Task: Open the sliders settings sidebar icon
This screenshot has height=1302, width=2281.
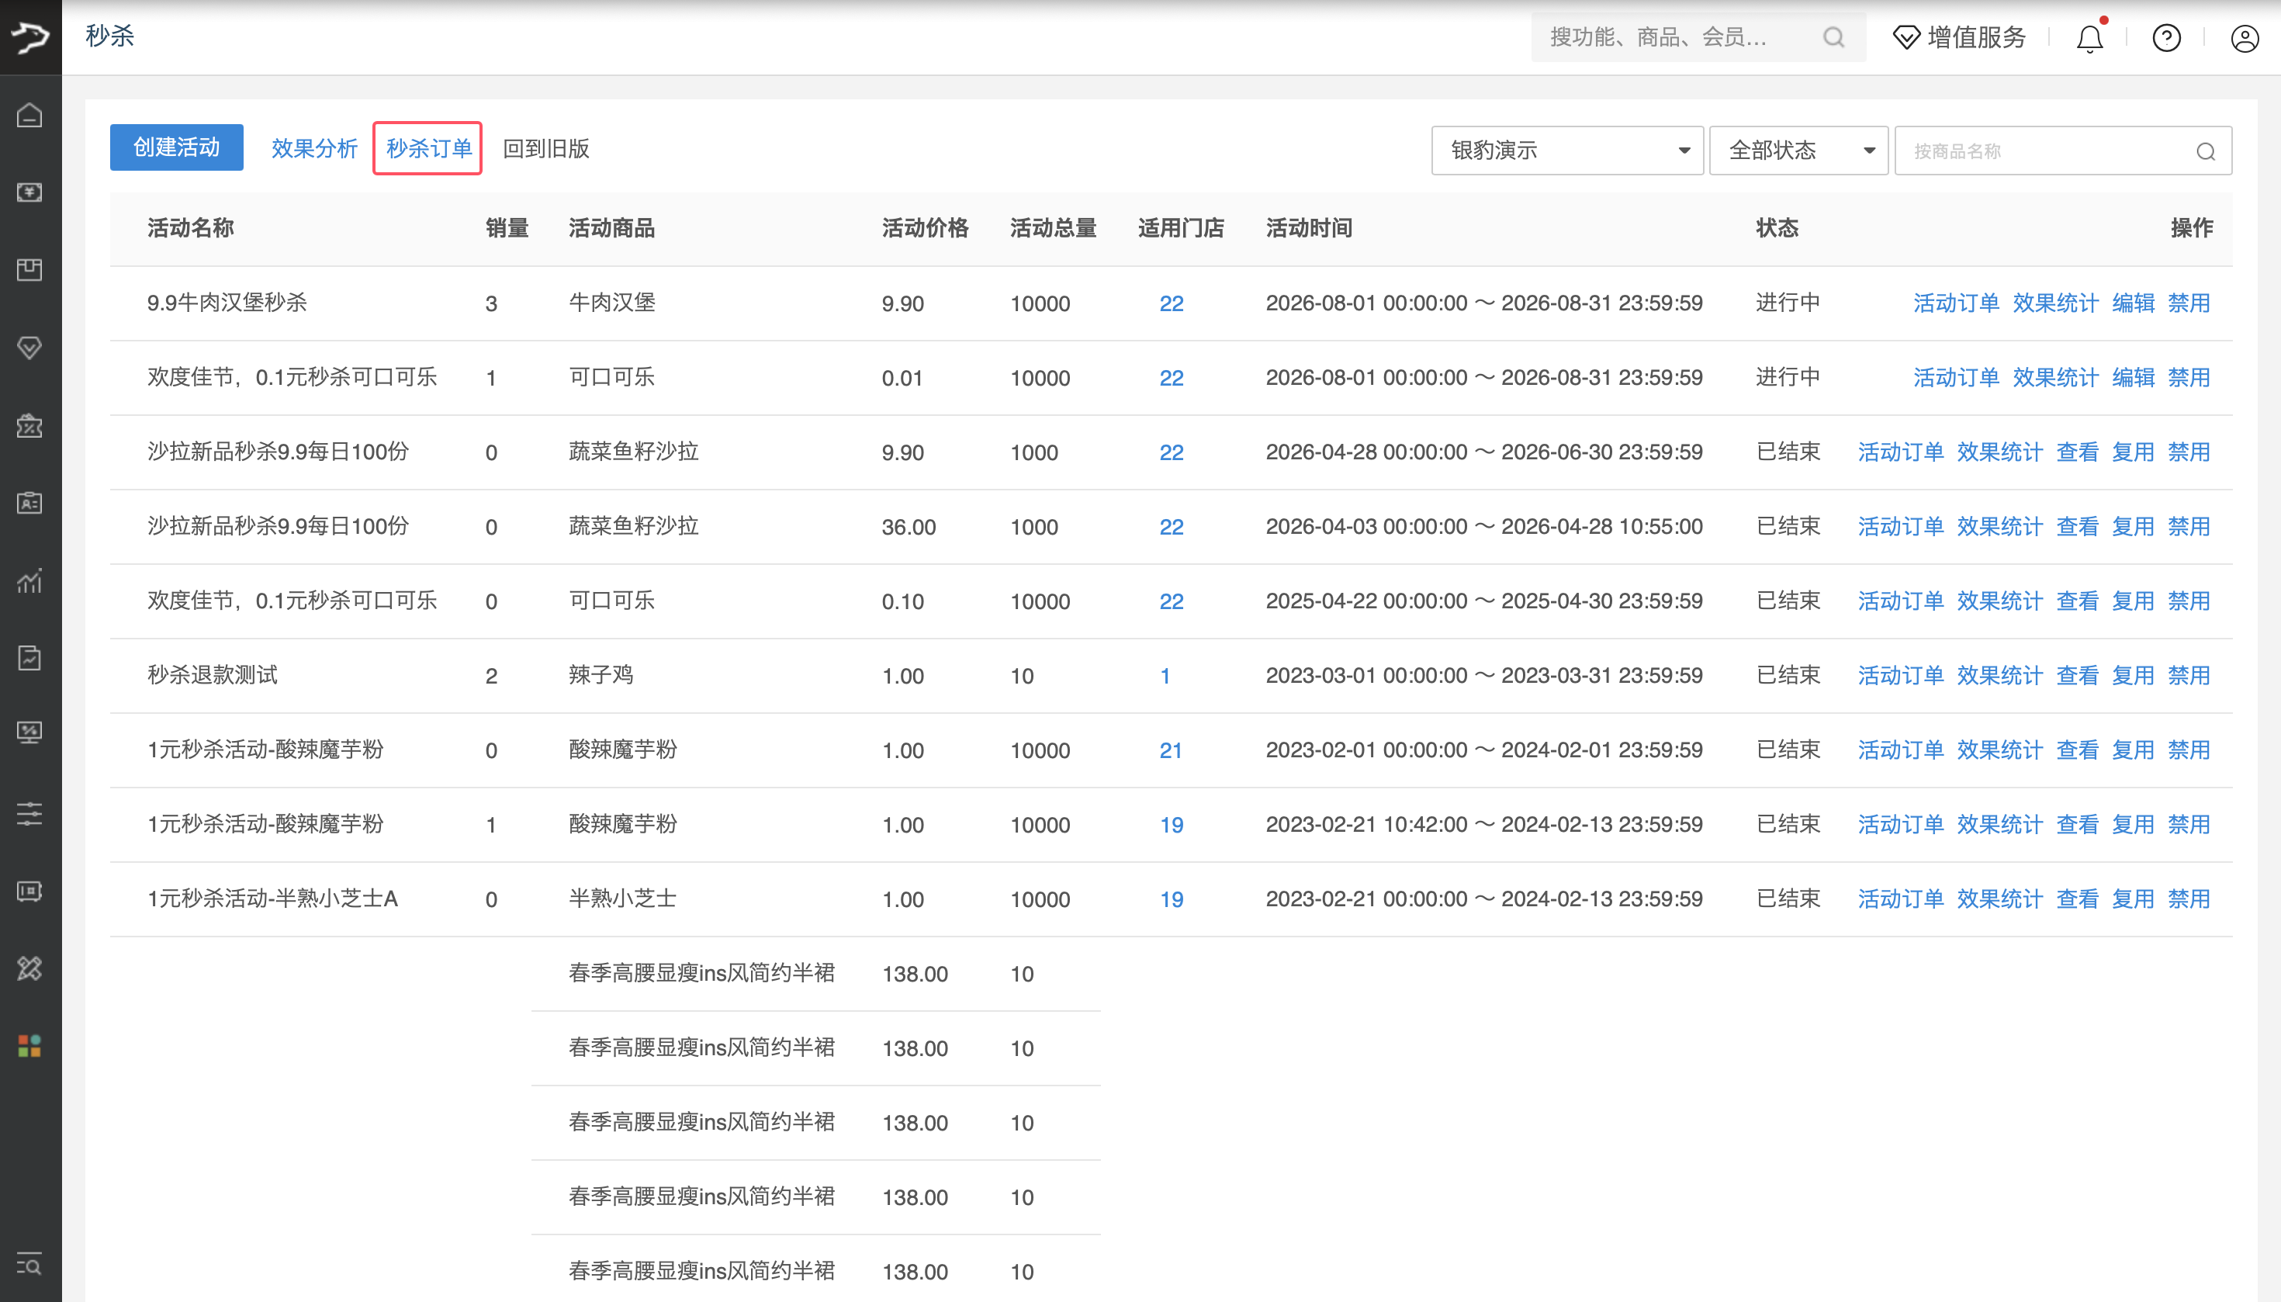Action: tap(29, 813)
